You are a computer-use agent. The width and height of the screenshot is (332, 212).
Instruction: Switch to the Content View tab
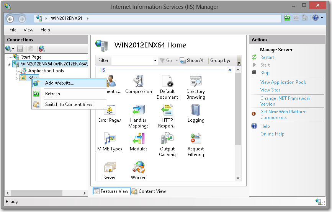(x=149, y=191)
